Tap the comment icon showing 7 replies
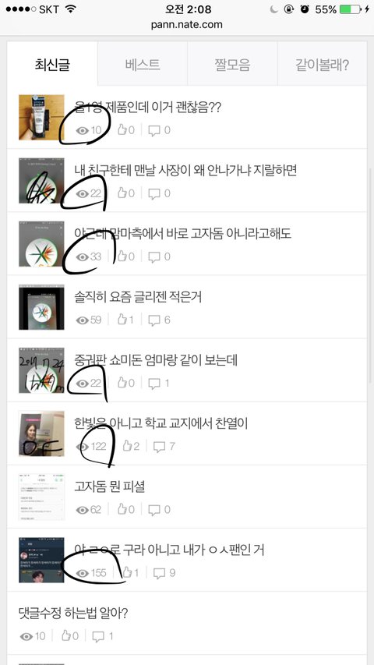Viewport: 374px width, 665px height. coord(159,447)
